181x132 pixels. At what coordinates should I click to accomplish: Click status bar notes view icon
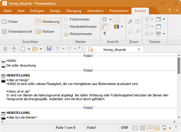(x=157, y=128)
